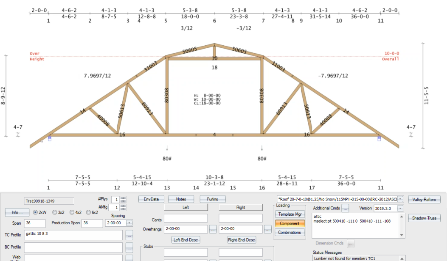Click the Valley Rafters button
447x261 pixels.
coord(424,199)
